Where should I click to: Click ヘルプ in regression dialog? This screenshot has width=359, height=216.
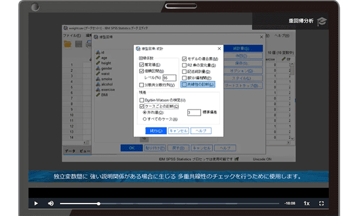[225, 148]
